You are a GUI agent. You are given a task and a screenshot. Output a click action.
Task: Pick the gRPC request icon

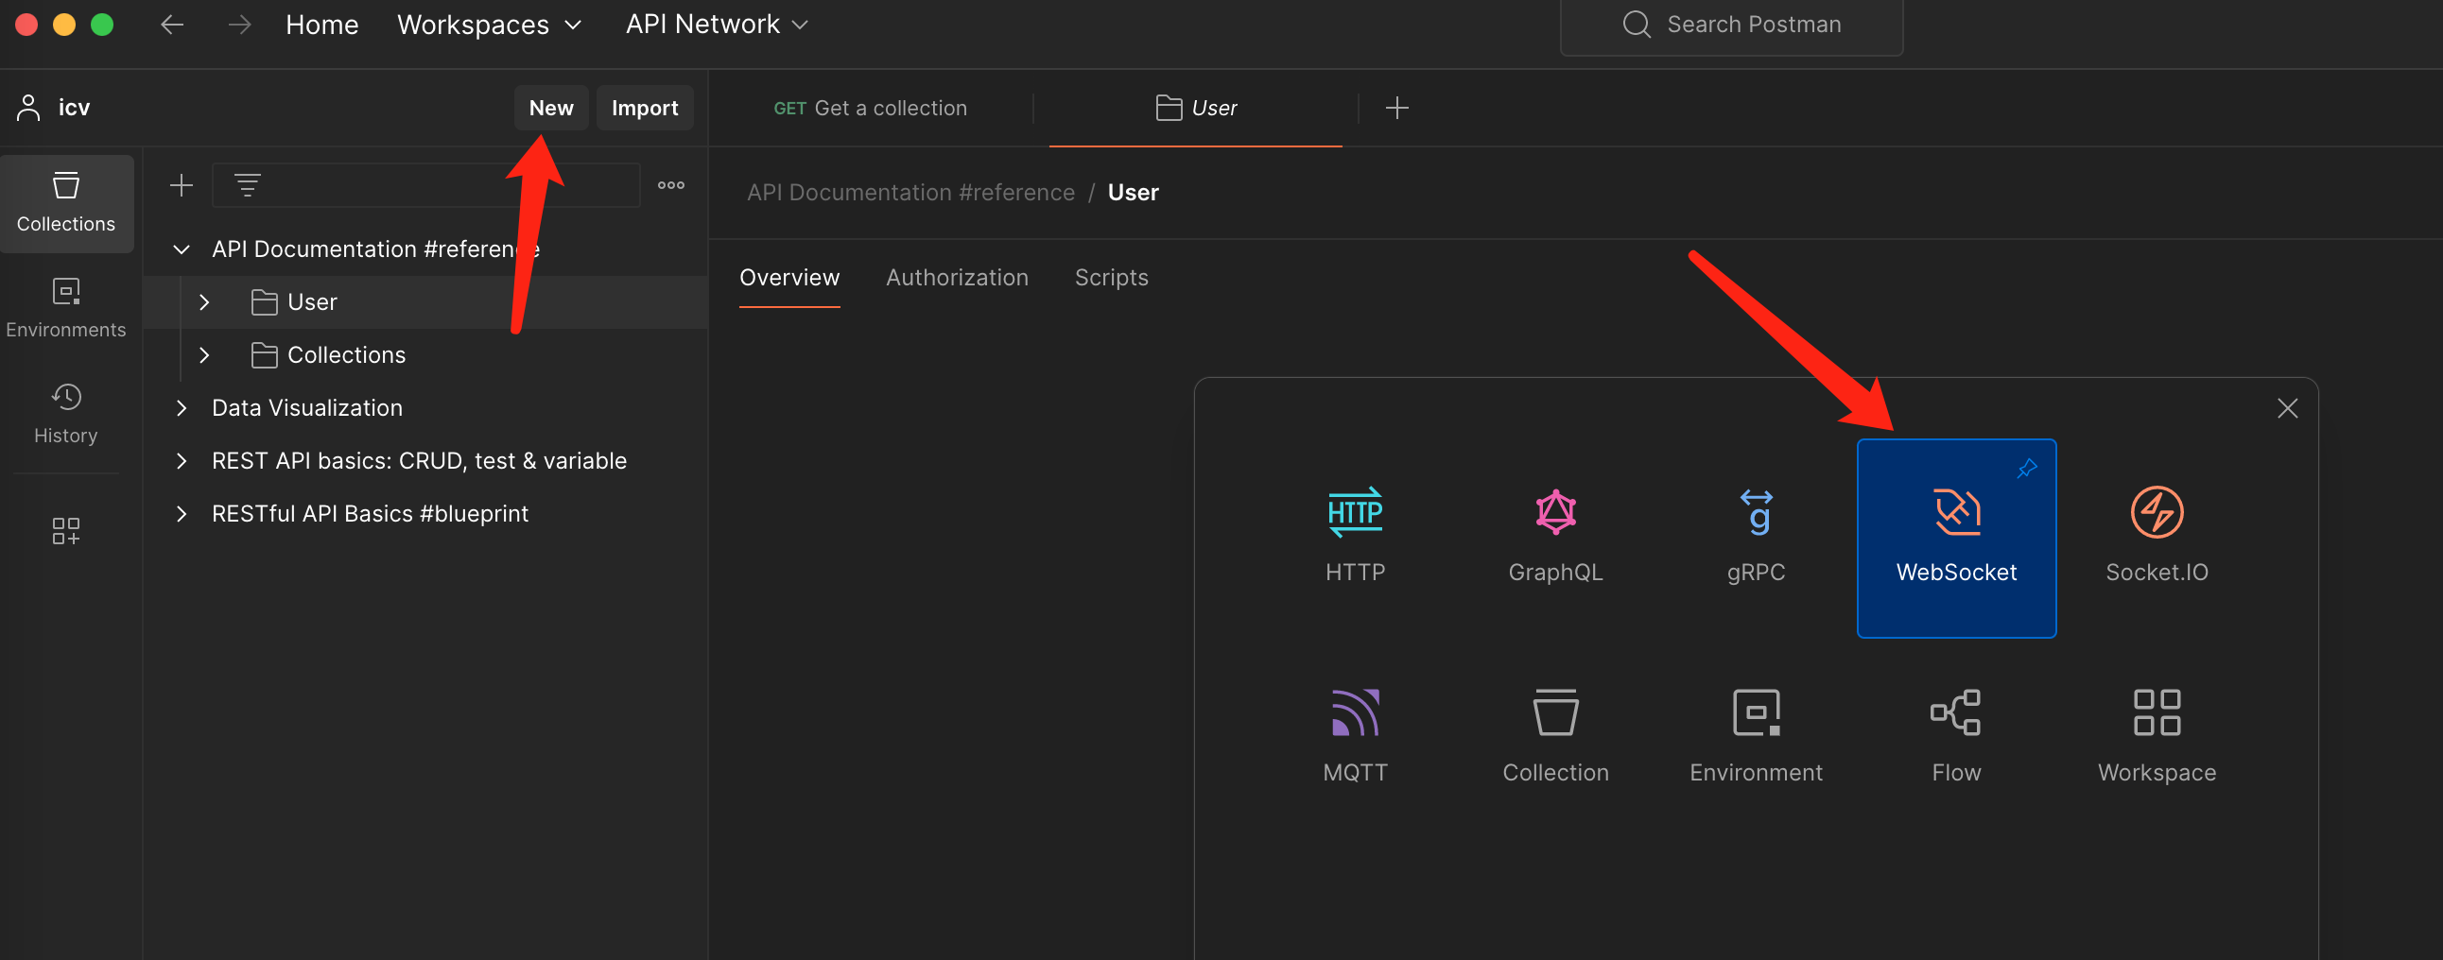pyautogui.click(x=1756, y=513)
